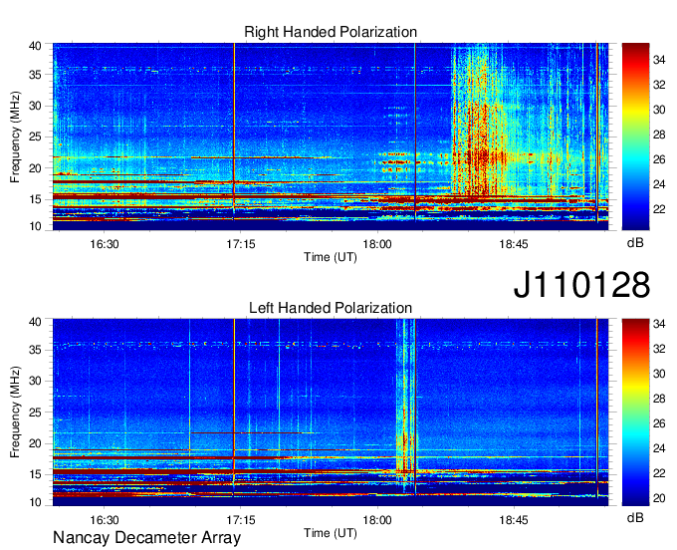Click 18:00 tick on Left Handed time axis
This screenshot has height=550, width=677.
[x=377, y=520]
